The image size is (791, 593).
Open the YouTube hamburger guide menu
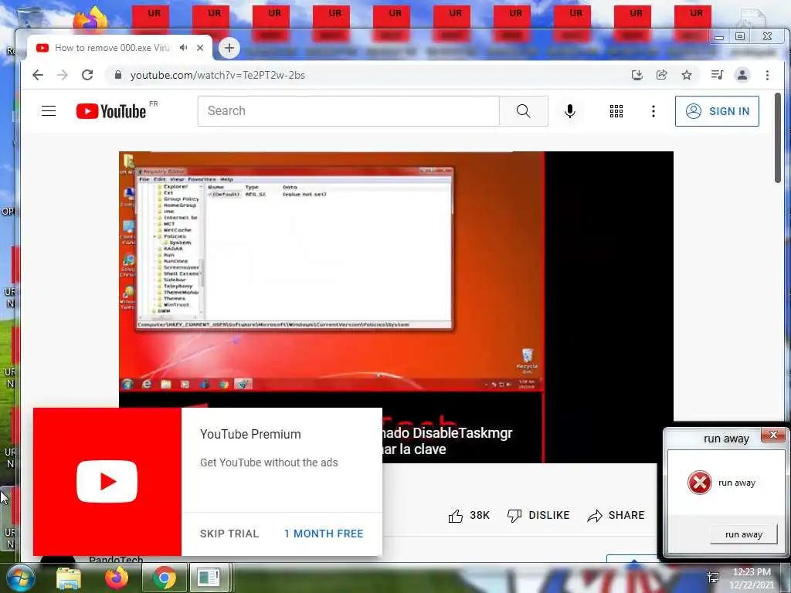(49, 111)
